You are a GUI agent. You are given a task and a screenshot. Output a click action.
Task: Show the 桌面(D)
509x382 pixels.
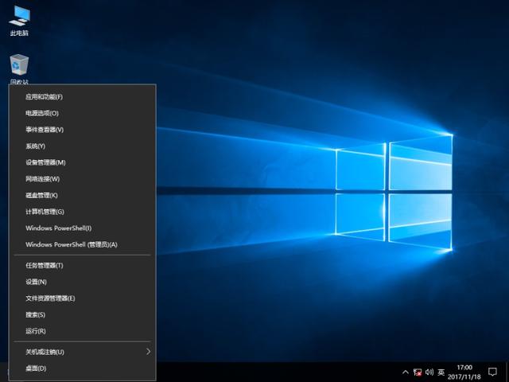82,368
